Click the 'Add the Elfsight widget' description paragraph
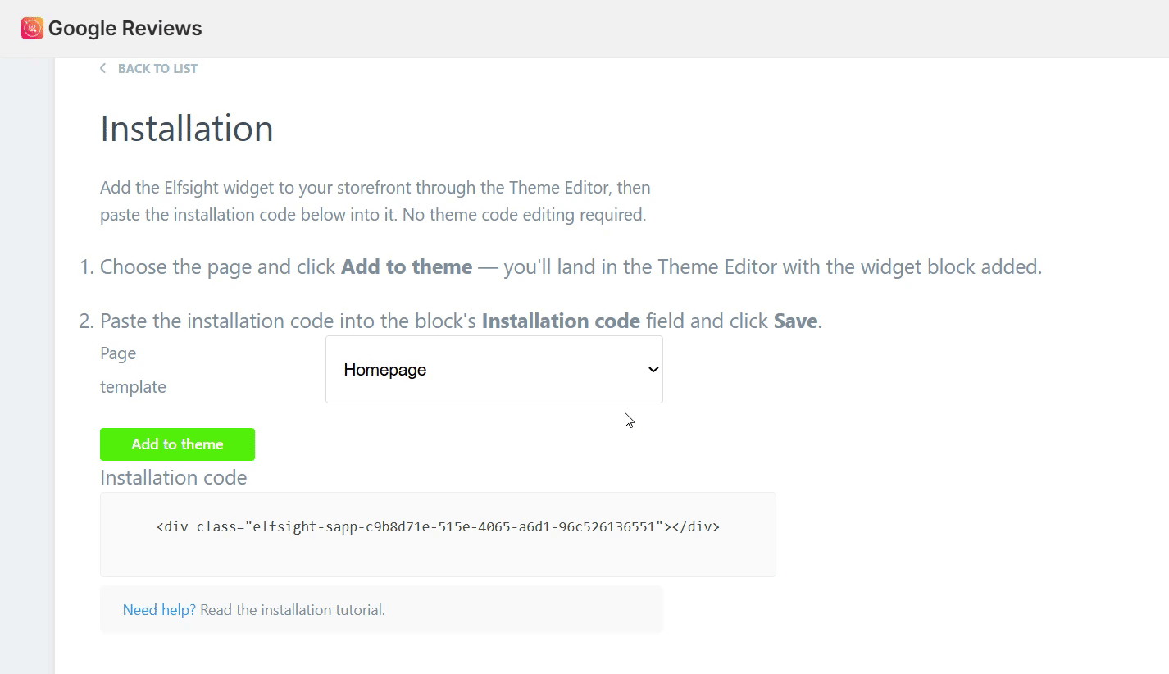 click(375, 201)
